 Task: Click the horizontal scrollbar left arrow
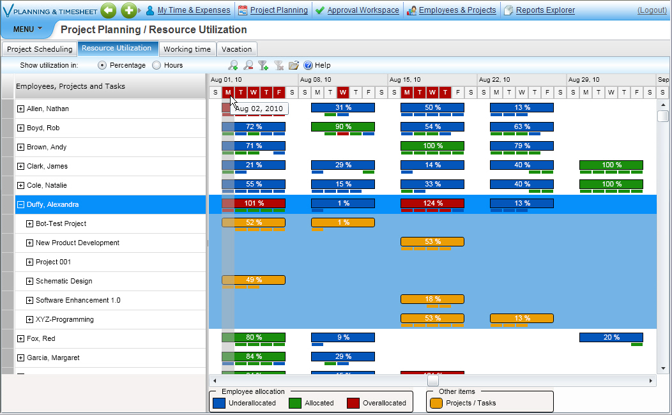215,381
